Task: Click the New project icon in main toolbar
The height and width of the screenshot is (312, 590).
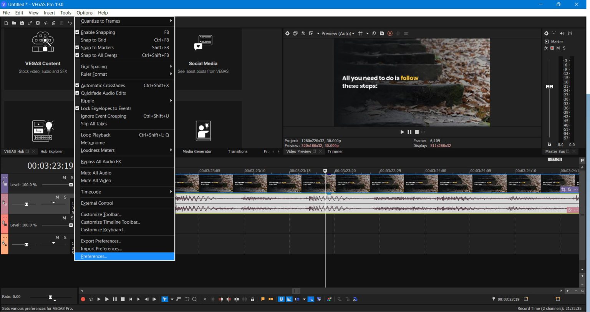Action: pos(6,23)
